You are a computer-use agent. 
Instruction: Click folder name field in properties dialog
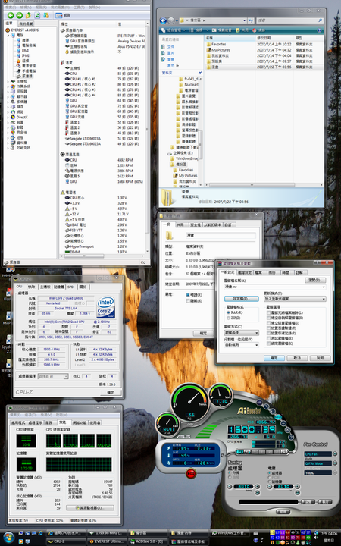[x=221, y=236]
